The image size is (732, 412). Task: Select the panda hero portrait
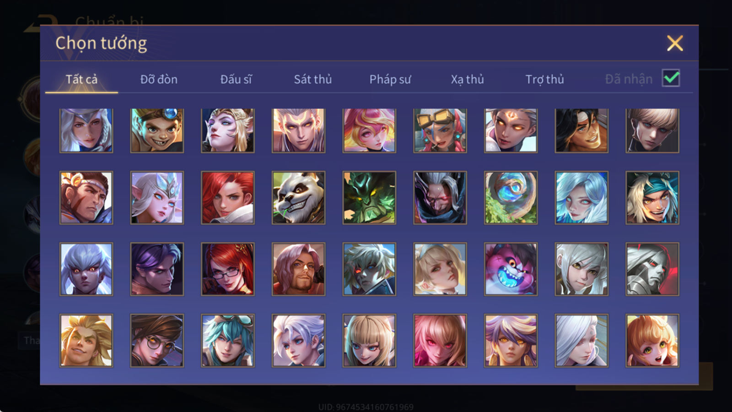(298, 198)
